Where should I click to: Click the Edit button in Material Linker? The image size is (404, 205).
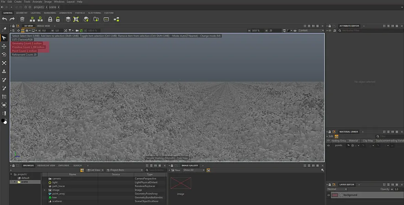pyautogui.click(x=331, y=136)
